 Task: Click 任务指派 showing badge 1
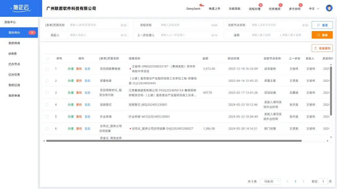pyautogui.click(x=274, y=9)
